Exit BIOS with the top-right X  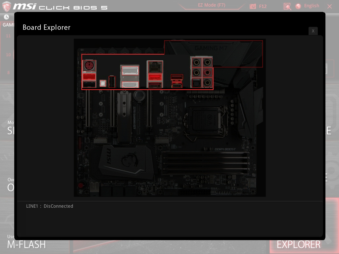pos(329,6)
